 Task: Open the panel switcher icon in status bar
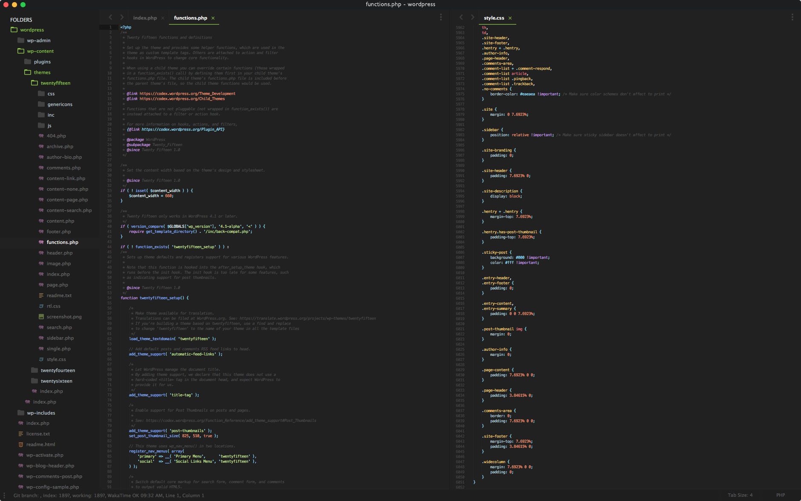pos(5,495)
